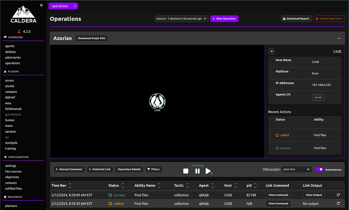The height and width of the screenshot is (210, 349).
Task: Open the fieldmanual plugin
Action: click(13, 109)
